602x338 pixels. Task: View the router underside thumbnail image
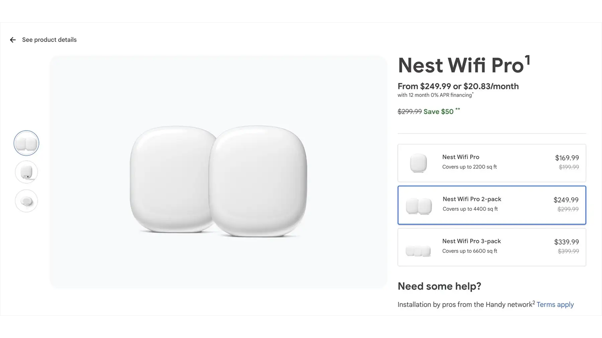tap(26, 201)
